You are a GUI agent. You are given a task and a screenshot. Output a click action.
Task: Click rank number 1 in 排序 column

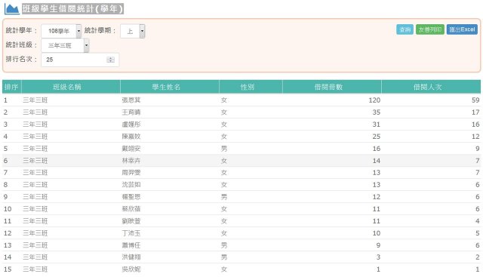[x=5, y=100]
